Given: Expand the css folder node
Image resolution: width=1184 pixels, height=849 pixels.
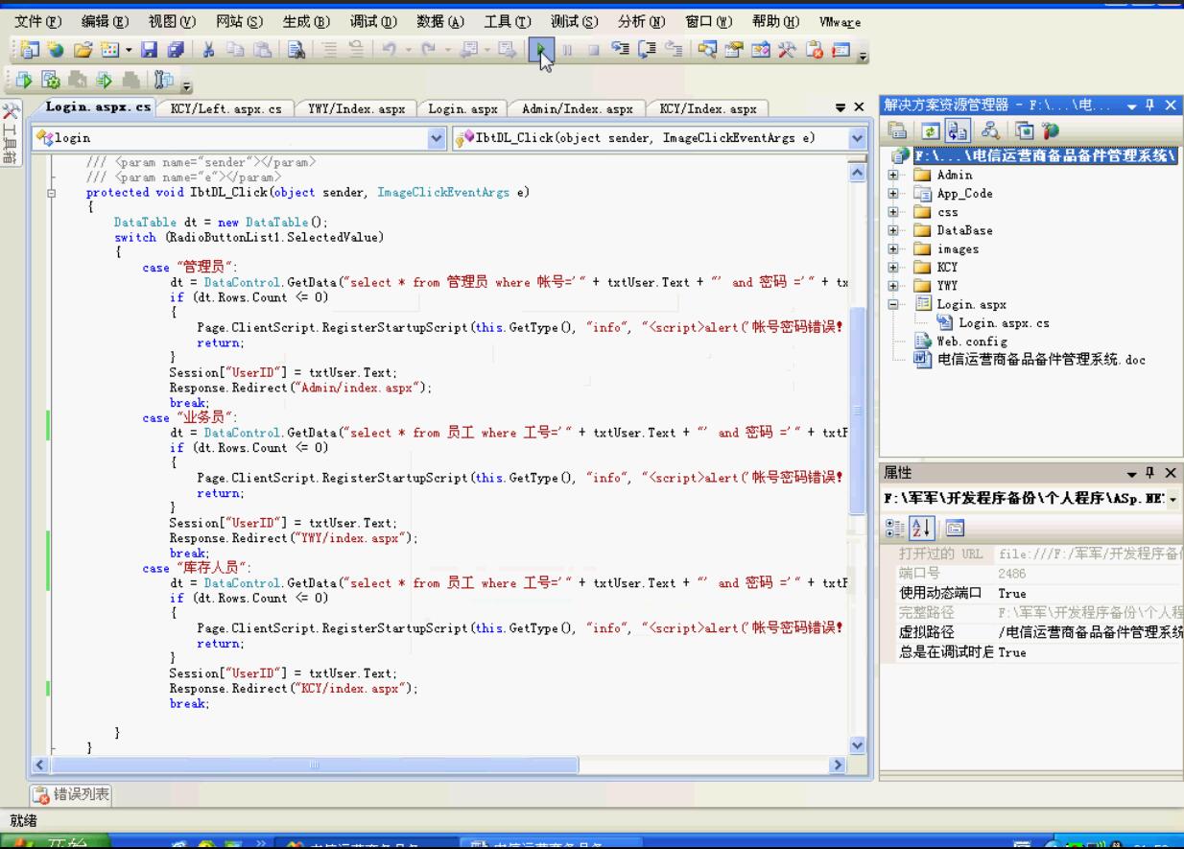Looking at the screenshot, I should pyautogui.click(x=893, y=212).
